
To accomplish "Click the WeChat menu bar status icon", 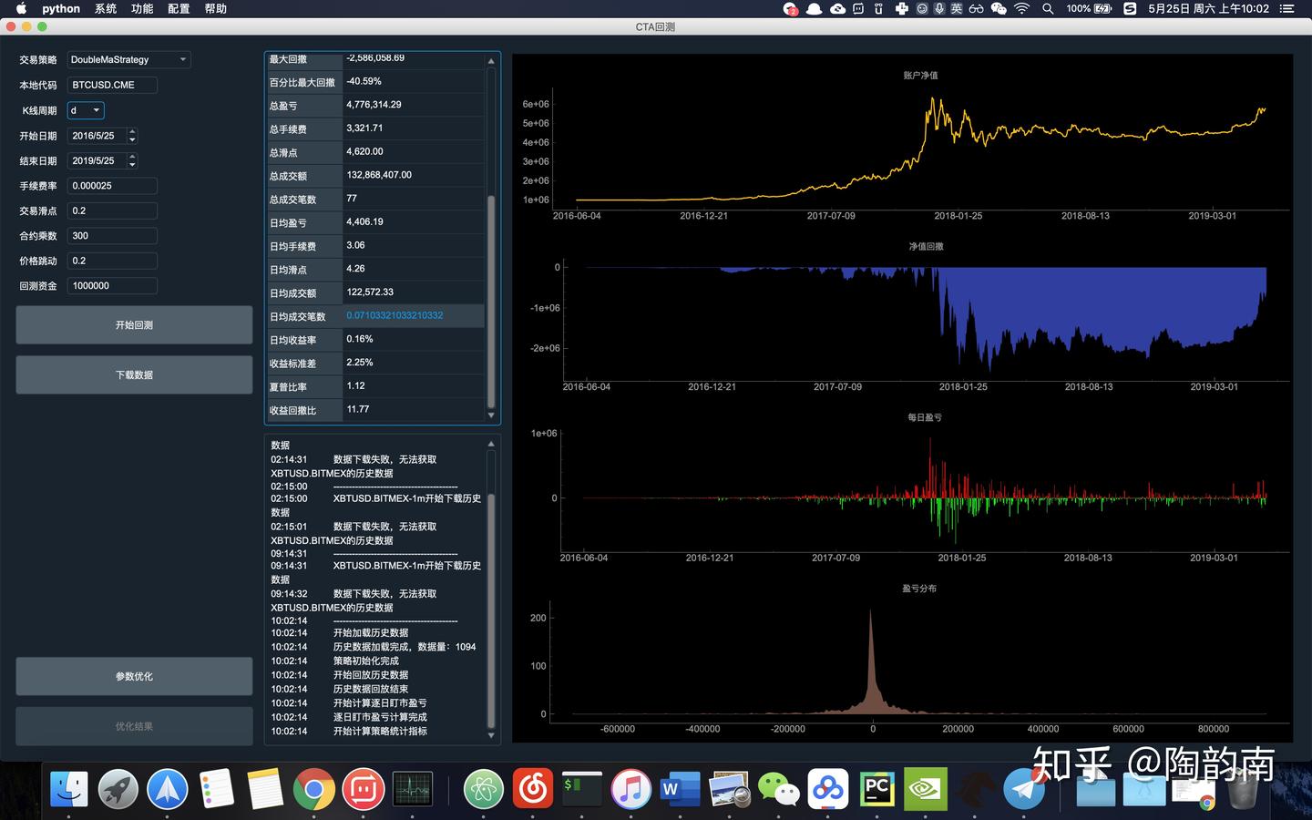I will [x=998, y=9].
